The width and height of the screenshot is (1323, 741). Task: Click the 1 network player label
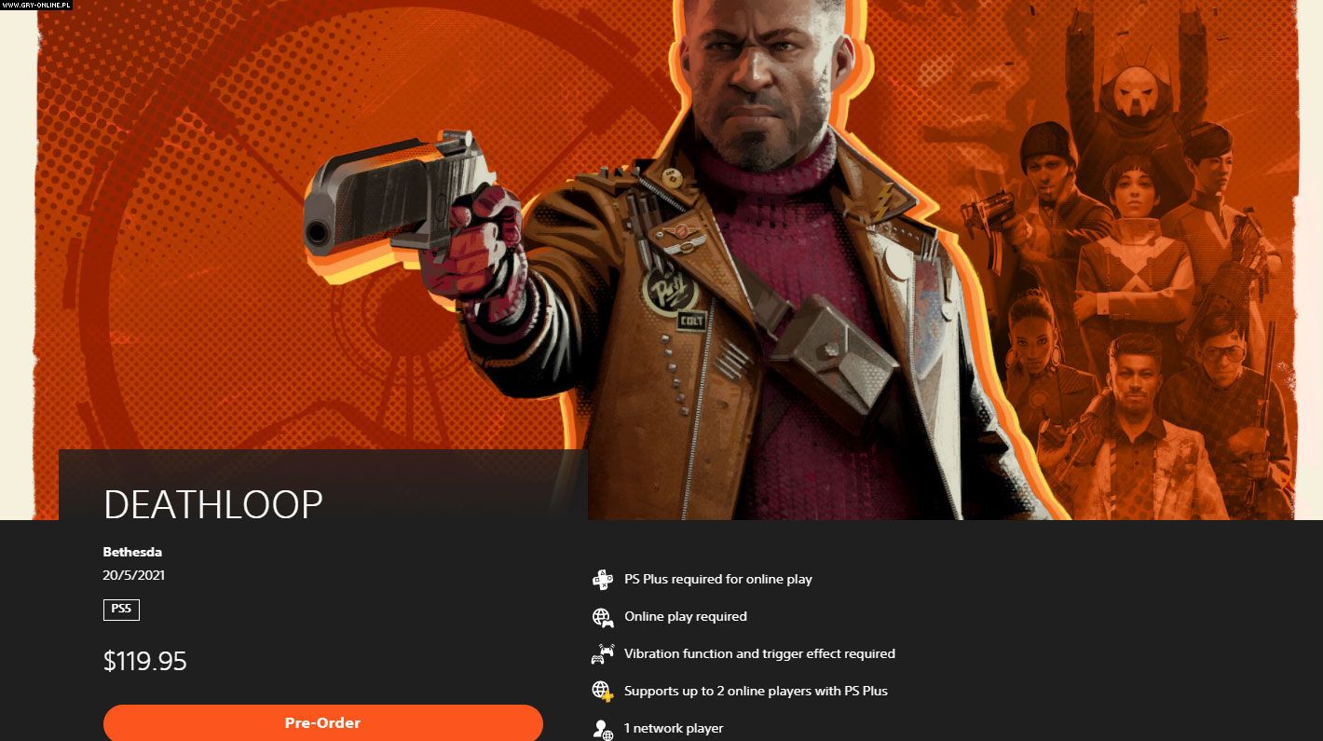pos(674,729)
